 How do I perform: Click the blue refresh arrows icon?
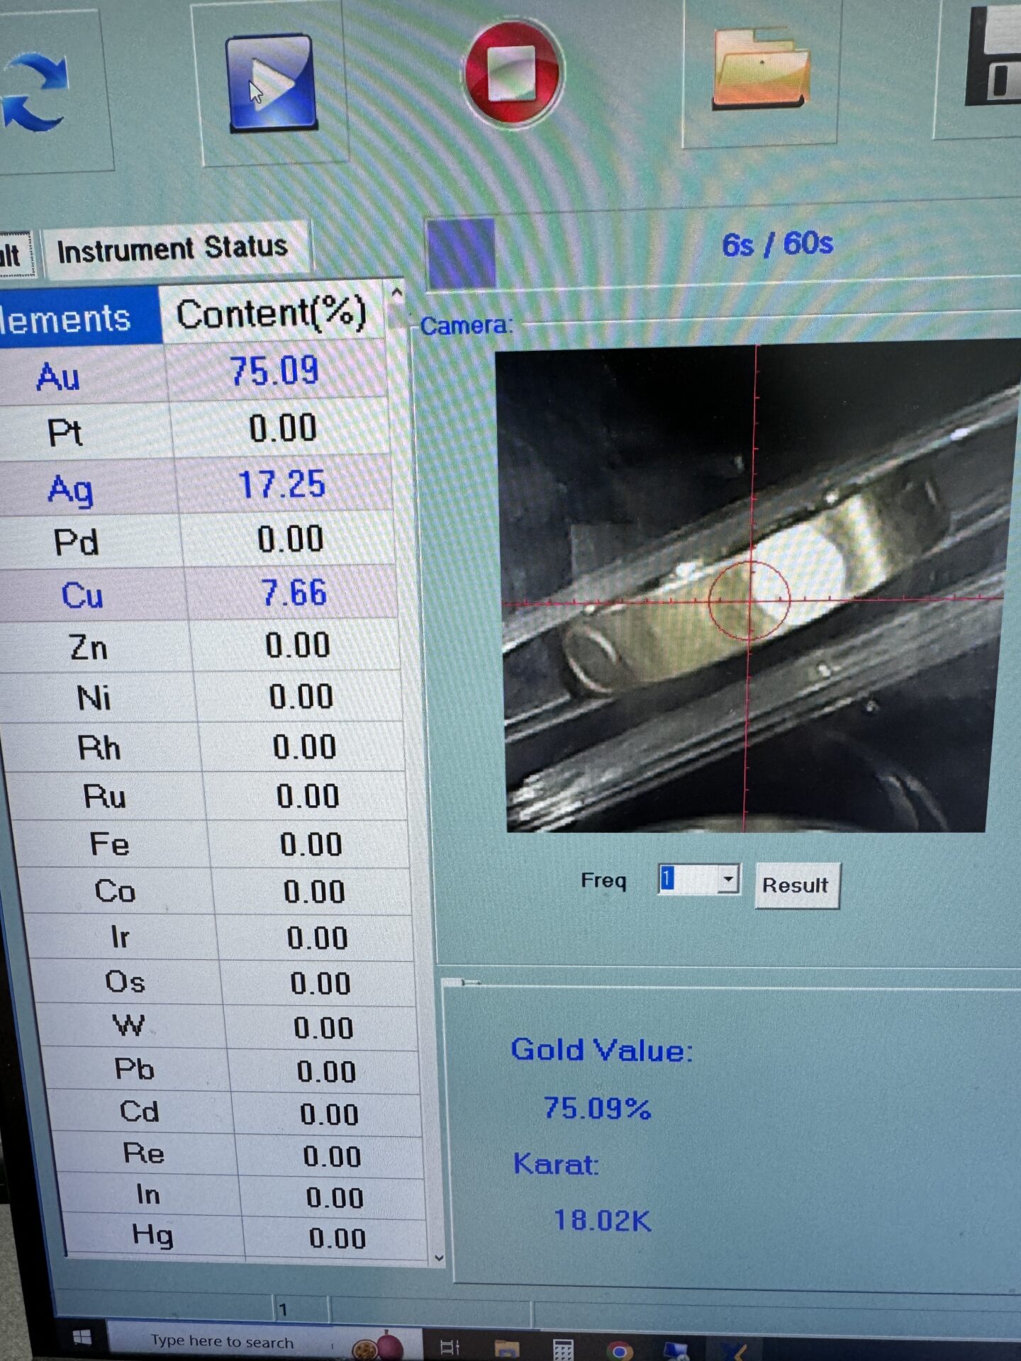(x=35, y=92)
